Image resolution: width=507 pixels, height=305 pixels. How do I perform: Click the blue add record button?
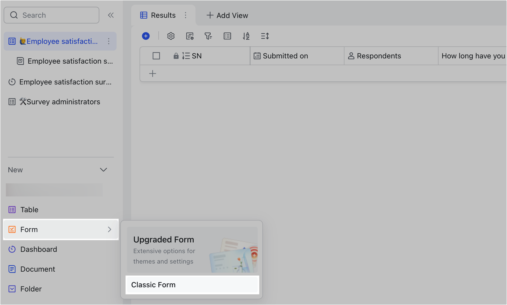(x=146, y=36)
